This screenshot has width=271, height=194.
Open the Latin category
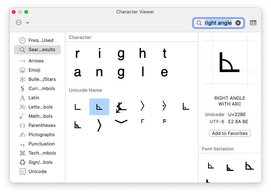(x=37, y=98)
